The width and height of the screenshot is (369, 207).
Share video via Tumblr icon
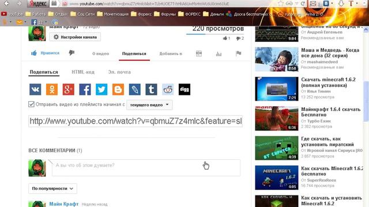[x=151, y=90]
